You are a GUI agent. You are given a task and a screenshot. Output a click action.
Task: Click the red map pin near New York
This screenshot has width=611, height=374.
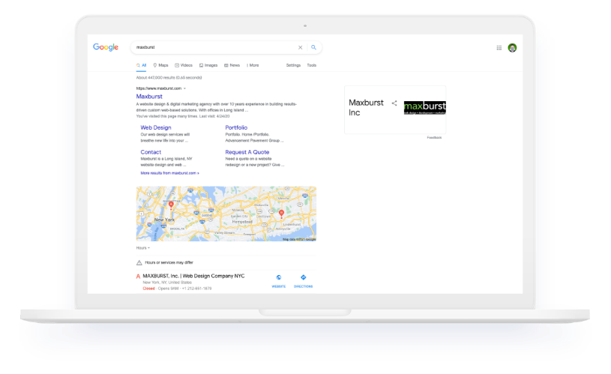pos(171,205)
